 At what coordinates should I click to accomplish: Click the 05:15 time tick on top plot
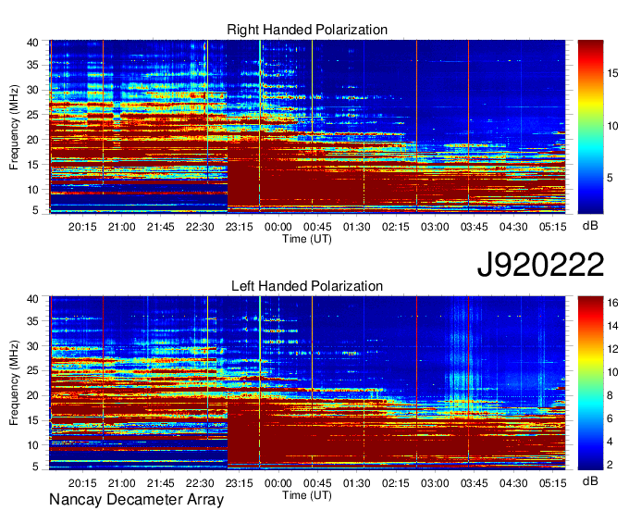click(553, 227)
